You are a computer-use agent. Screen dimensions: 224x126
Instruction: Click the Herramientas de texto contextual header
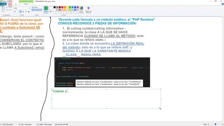(26, 1)
